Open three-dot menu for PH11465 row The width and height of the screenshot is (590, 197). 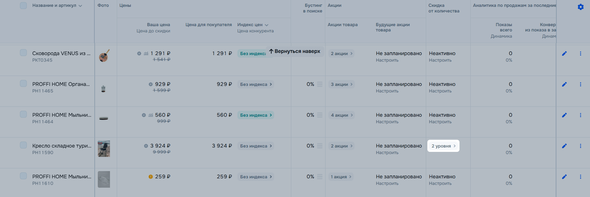(580, 84)
